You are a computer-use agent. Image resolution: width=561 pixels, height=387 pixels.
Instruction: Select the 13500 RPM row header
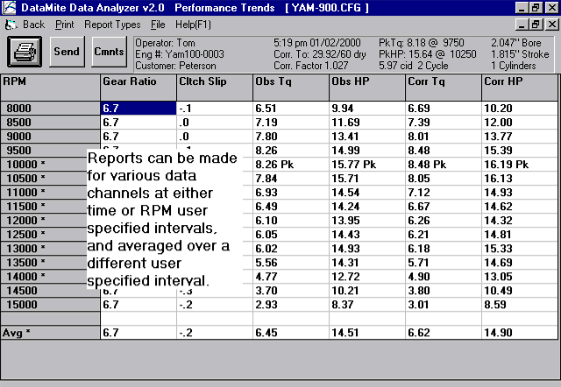pyautogui.click(x=44, y=263)
